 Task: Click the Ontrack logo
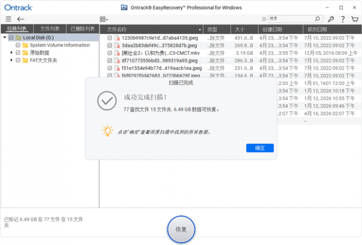[x=19, y=7]
